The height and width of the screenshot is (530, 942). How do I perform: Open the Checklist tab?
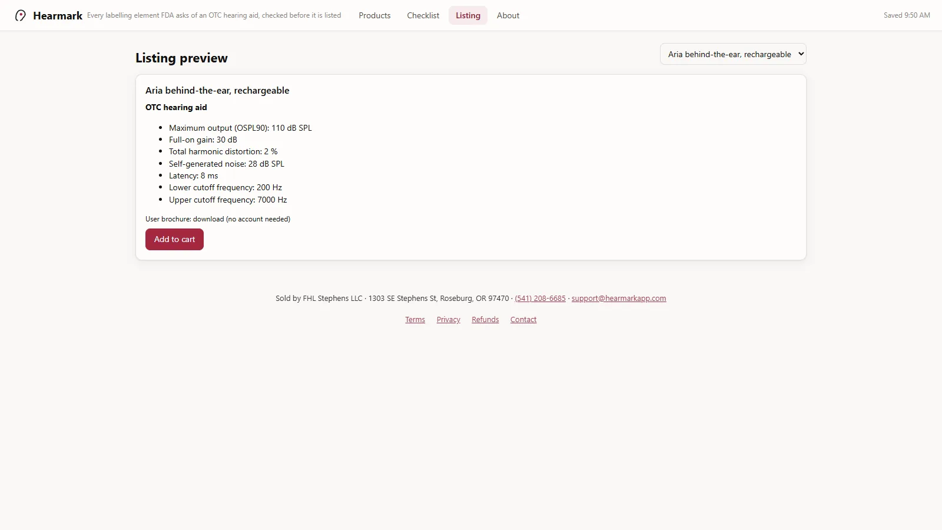coord(423,15)
